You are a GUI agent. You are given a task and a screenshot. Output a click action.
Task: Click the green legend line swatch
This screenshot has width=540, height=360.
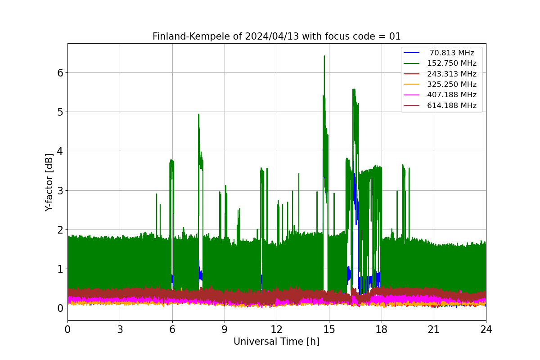[412, 63]
